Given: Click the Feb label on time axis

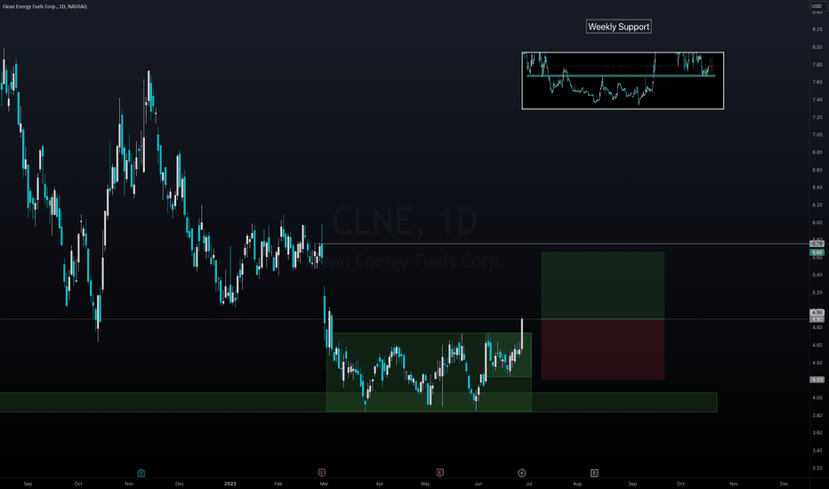Looking at the screenshot, I should (x=278, y=484).
